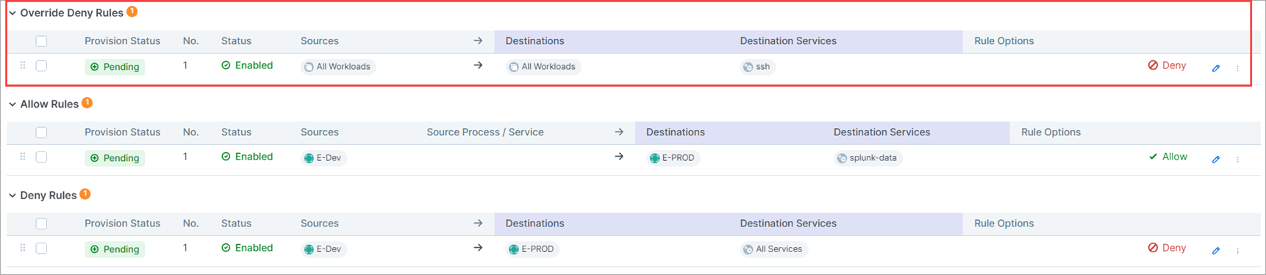Click pencil icon on Allow rule row
The height and width of the screenshot is (275, 1266).
click(1216, 159)
